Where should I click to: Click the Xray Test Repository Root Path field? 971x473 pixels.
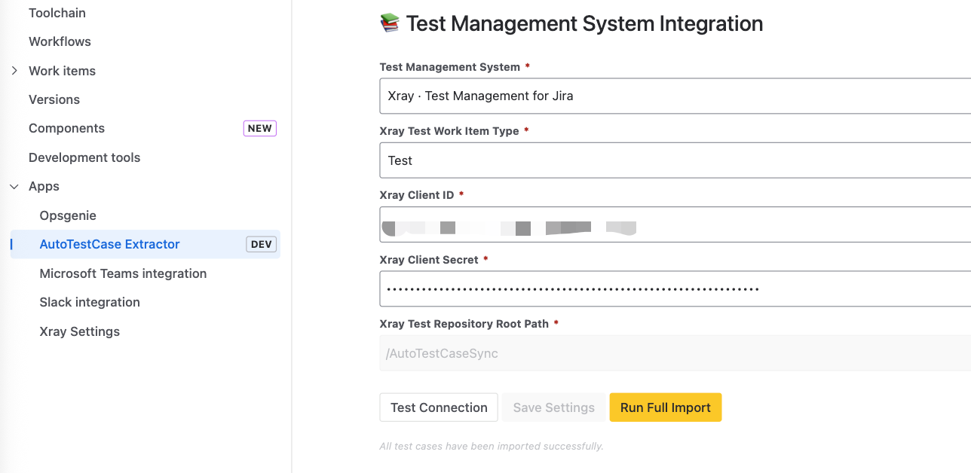pos(675,353)
